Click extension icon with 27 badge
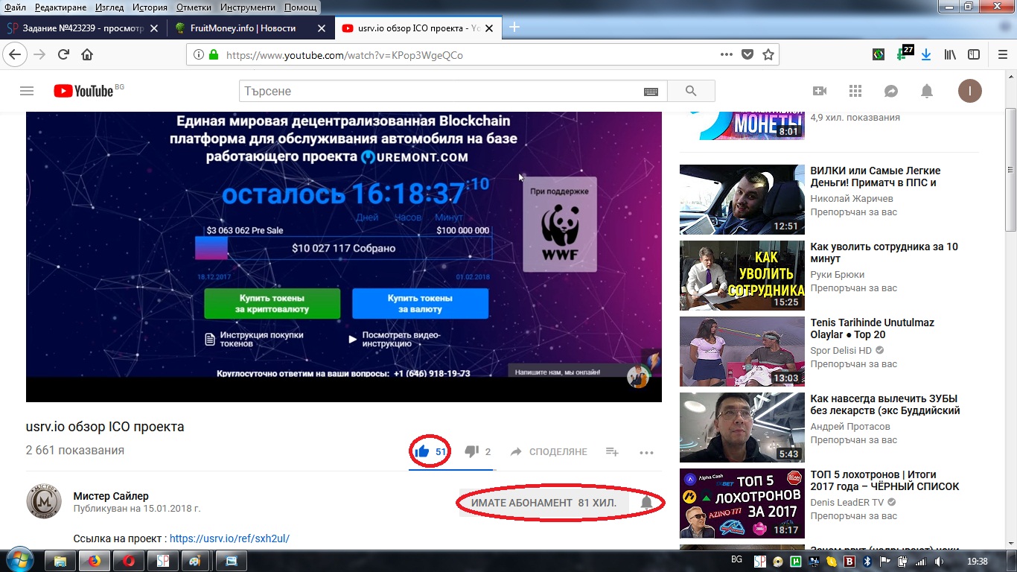 (x=905, y=54)
